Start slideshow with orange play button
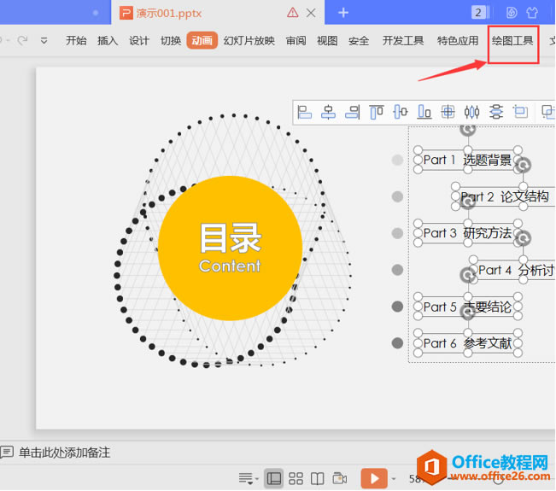The image size is (556, 491). [x=374, y=478]
